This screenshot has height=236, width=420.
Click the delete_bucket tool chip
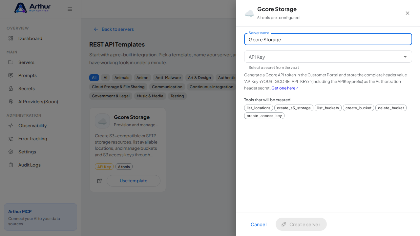click(391, 108)
